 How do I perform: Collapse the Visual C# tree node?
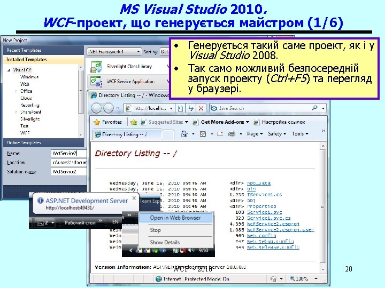tap(9, 70)
